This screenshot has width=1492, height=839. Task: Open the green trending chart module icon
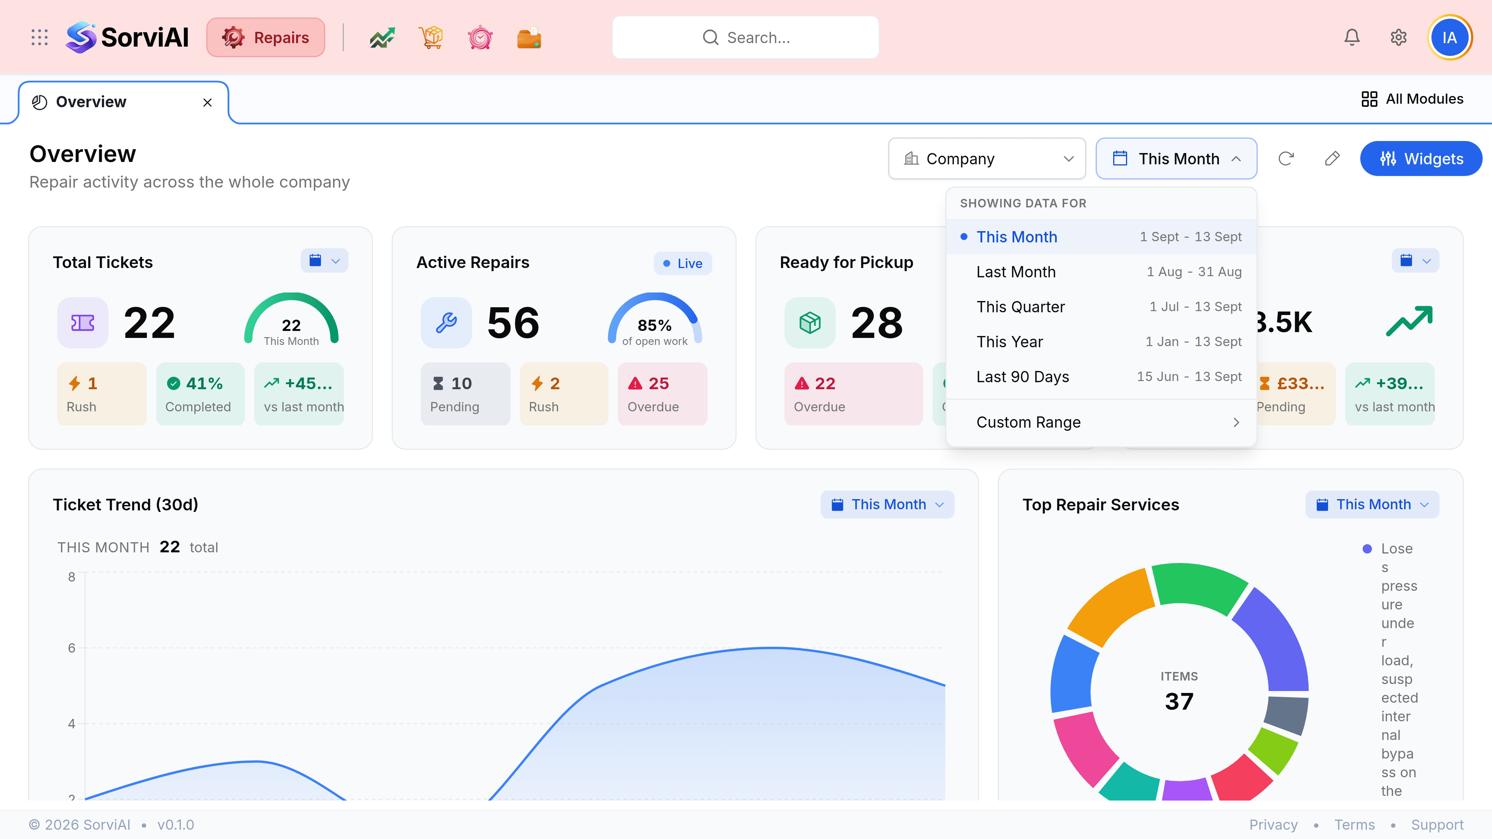[382, 38]
